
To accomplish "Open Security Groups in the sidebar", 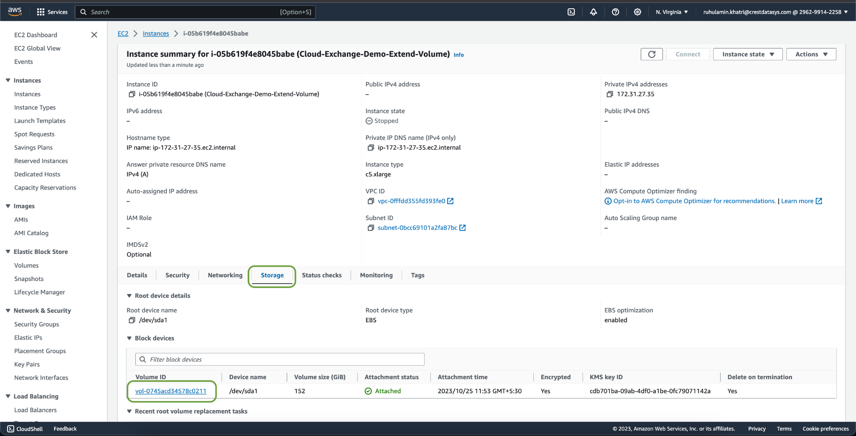I will [36, 324].
